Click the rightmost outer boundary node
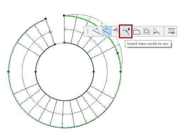This screenshot has height=132, width=183. pyautogui.click(x=121, y=72)
